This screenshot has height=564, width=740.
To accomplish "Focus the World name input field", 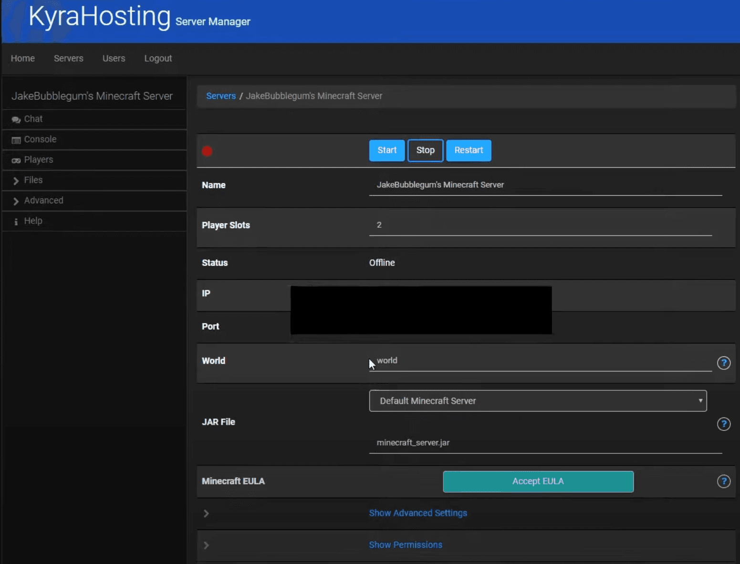I will click(x=541, y=361).
